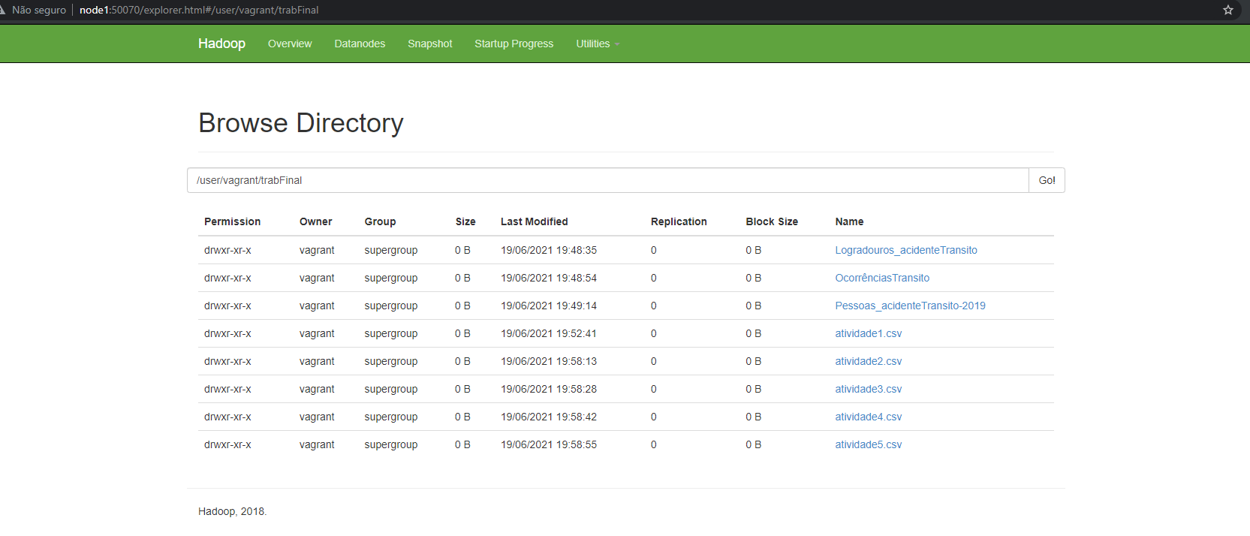1250x536 pixels.
Task: Focus the directory path input field
Action: click(607, 180)
